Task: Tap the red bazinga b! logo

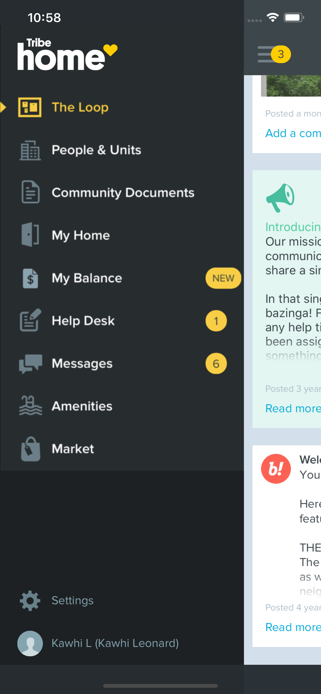Action: coord(276,469)
